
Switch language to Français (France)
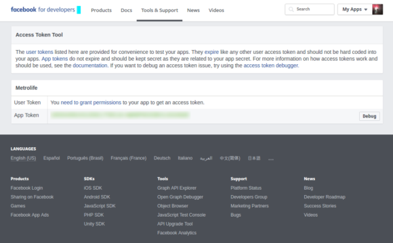coord(129,158)
